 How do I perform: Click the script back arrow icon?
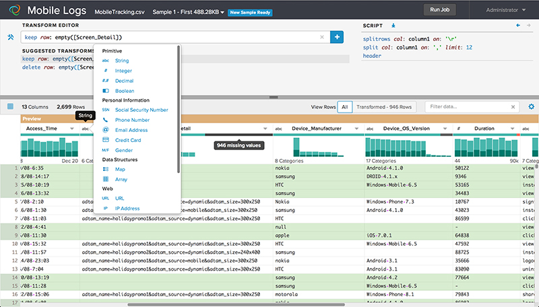point(518,25)
